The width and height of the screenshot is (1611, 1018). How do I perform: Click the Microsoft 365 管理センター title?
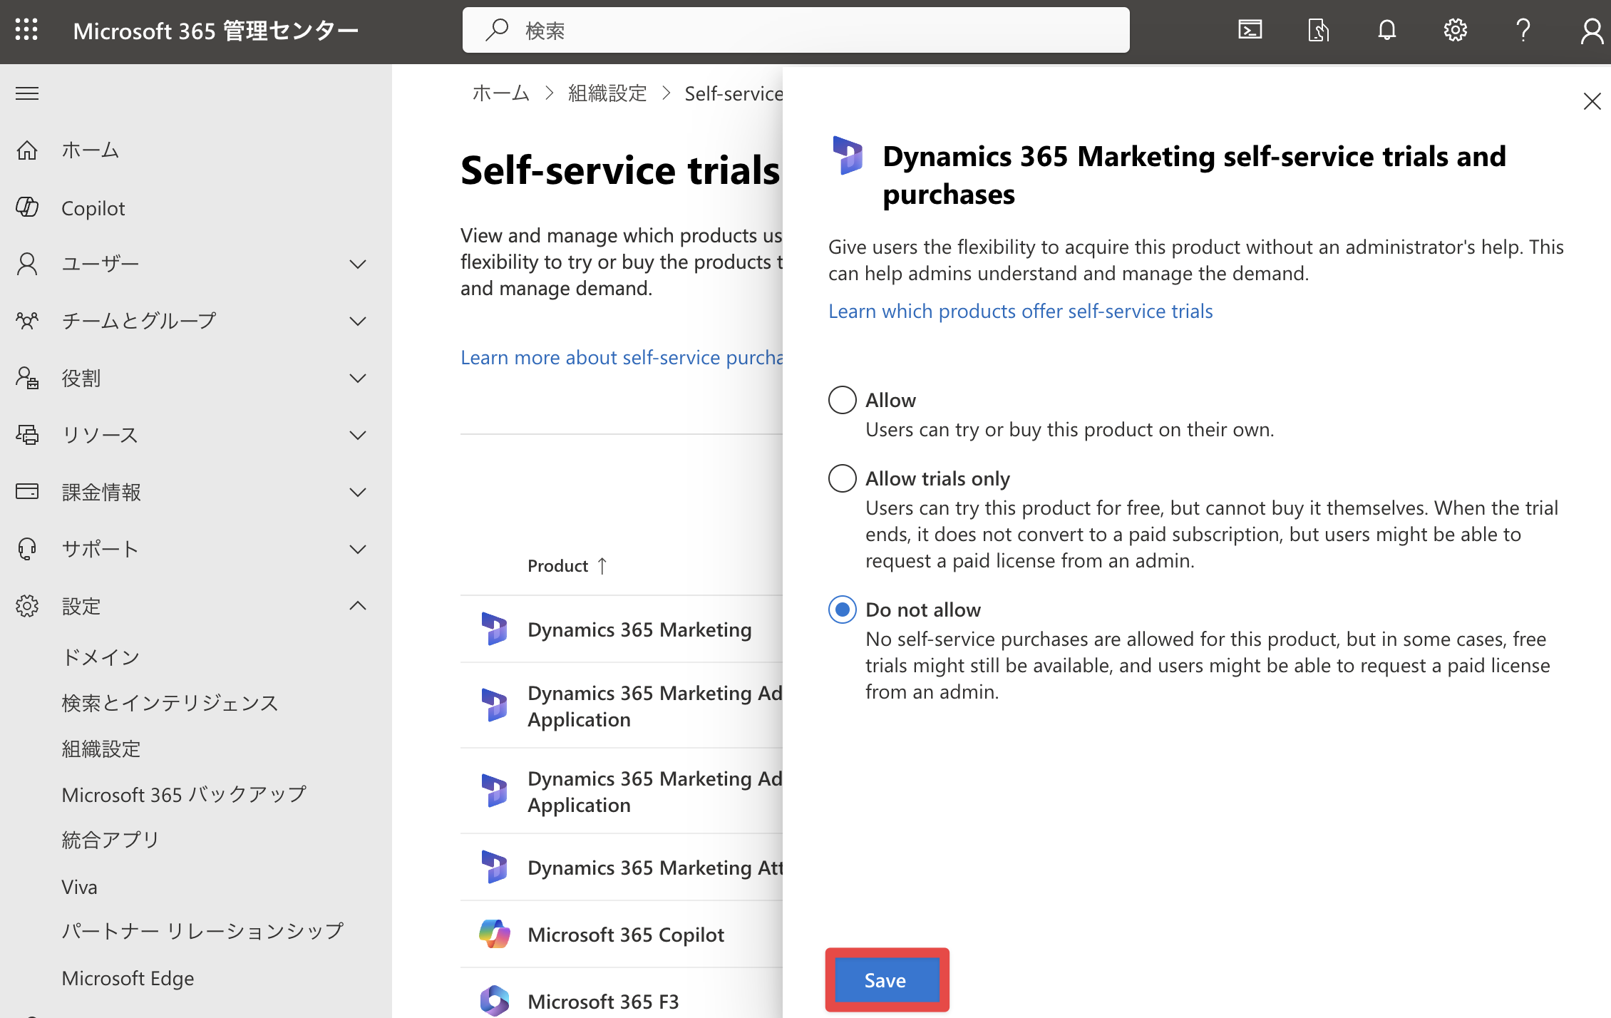(215, 30)
